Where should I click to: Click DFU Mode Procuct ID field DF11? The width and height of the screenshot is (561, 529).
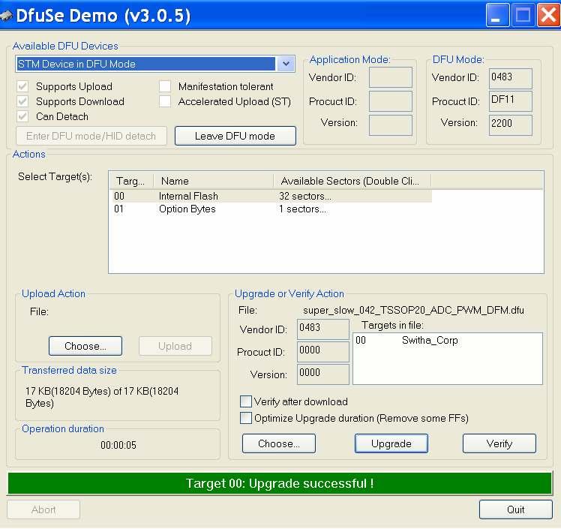(x=511, y=101)
